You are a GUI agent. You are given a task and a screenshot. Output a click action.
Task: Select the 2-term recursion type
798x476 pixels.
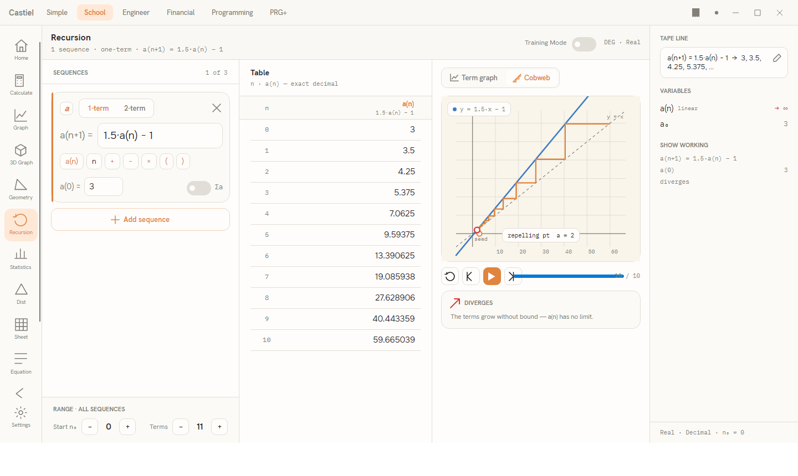pos(135,108)
